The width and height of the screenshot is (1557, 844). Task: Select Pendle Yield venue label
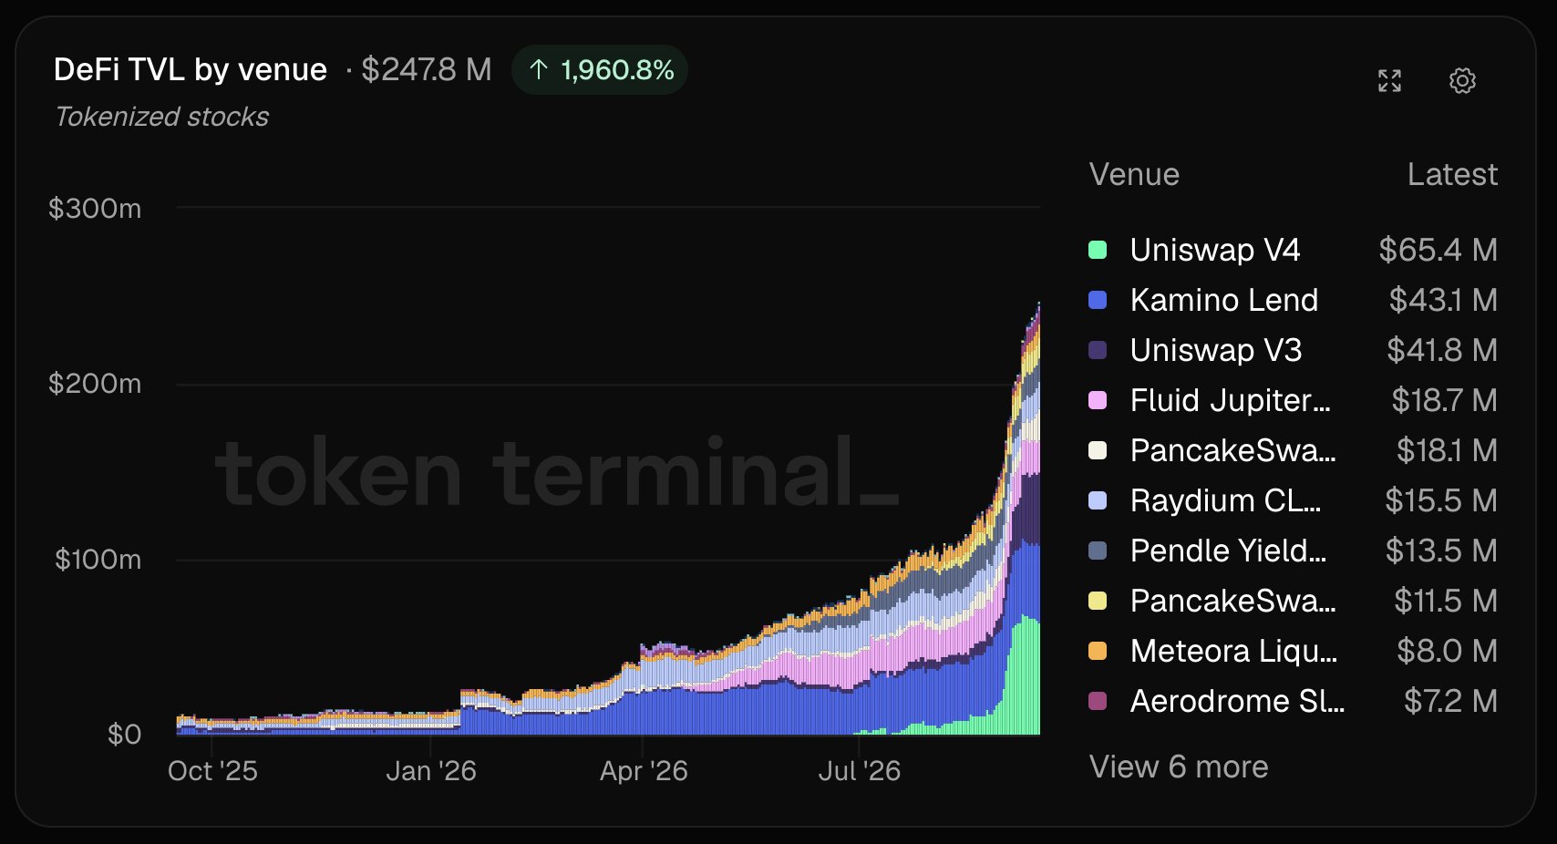point(1229,551)
